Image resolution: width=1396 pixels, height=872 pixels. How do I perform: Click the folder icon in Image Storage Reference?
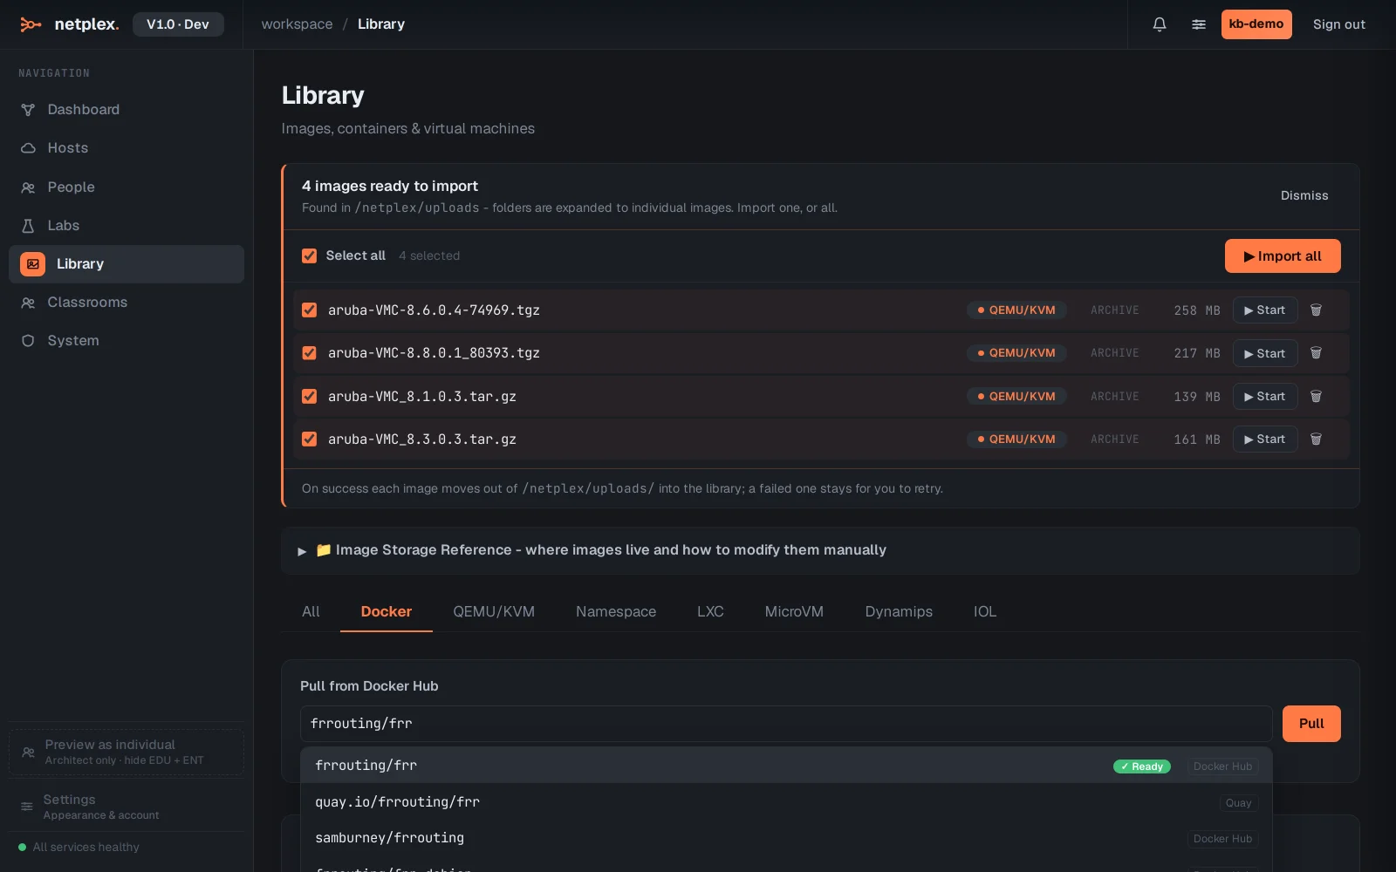point(323,549)
